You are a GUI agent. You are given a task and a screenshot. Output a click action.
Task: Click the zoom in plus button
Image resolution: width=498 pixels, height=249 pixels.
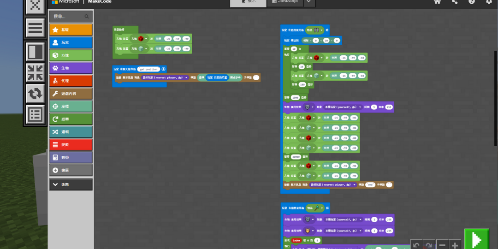(455, 245)
